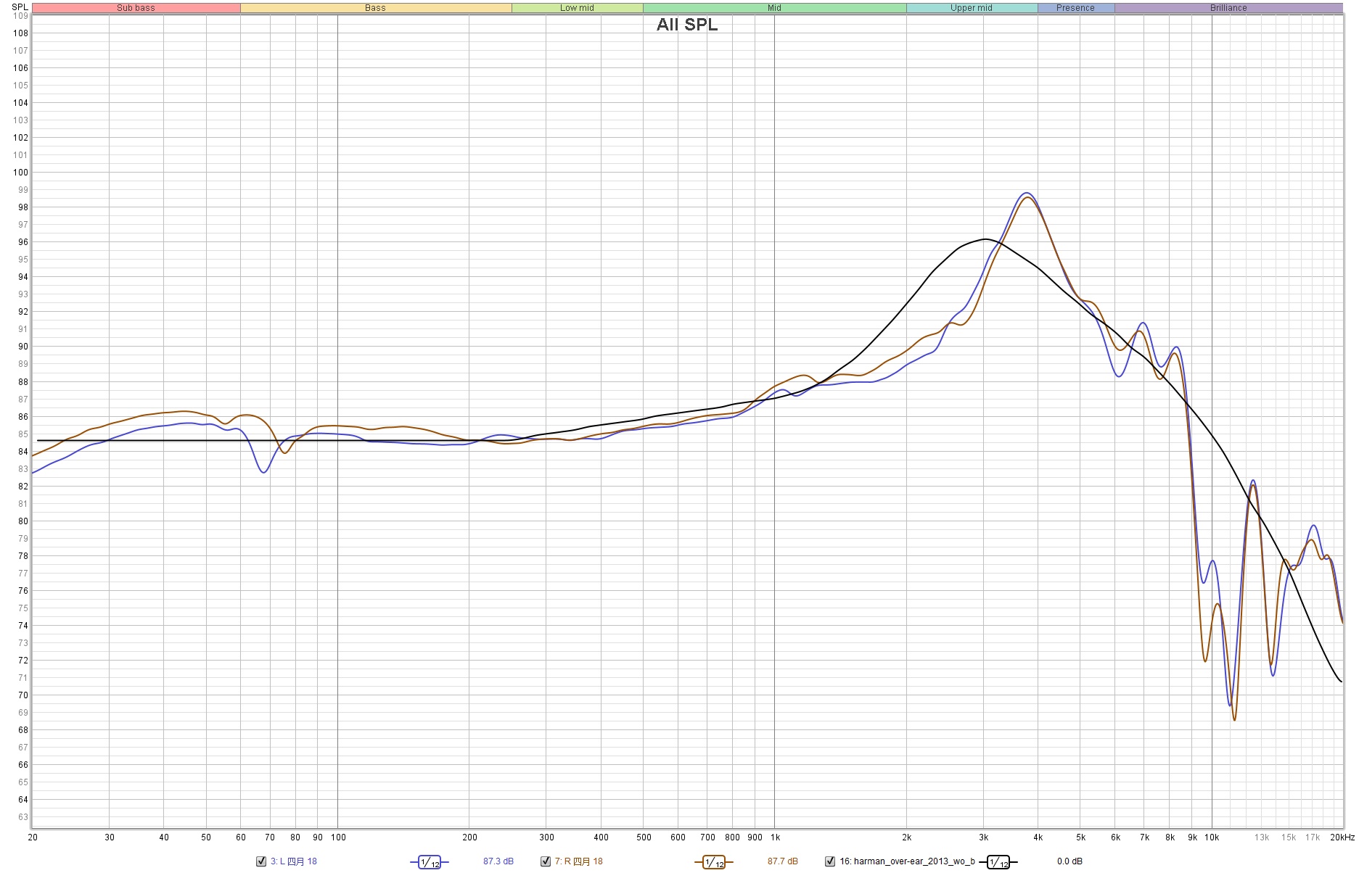Viewport: 1359px width, 873px height.
Task: Click the Brilliance band label
Action: pyautogui.click(x=1228, y=8)
